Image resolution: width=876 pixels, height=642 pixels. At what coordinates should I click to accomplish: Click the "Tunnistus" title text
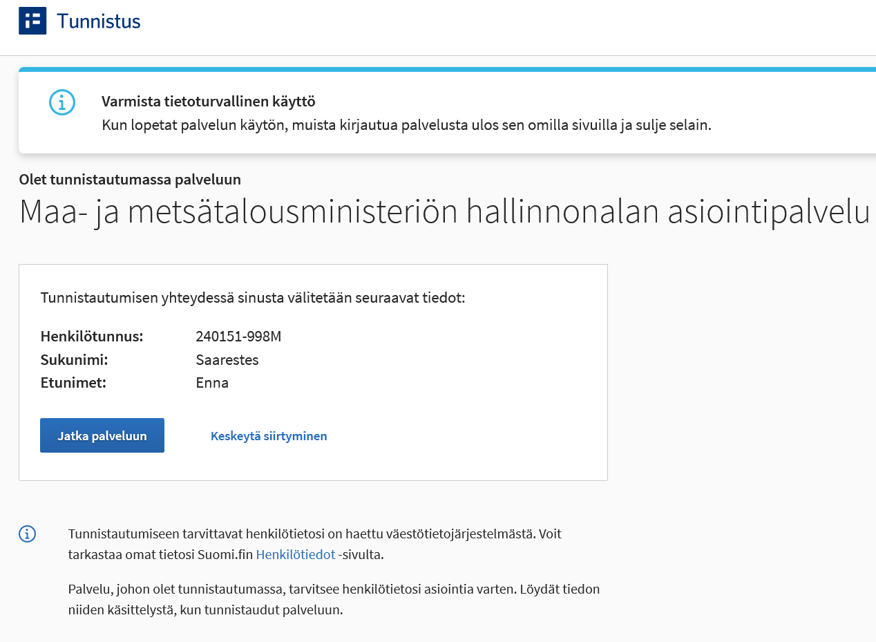click(x=99, y=21)
